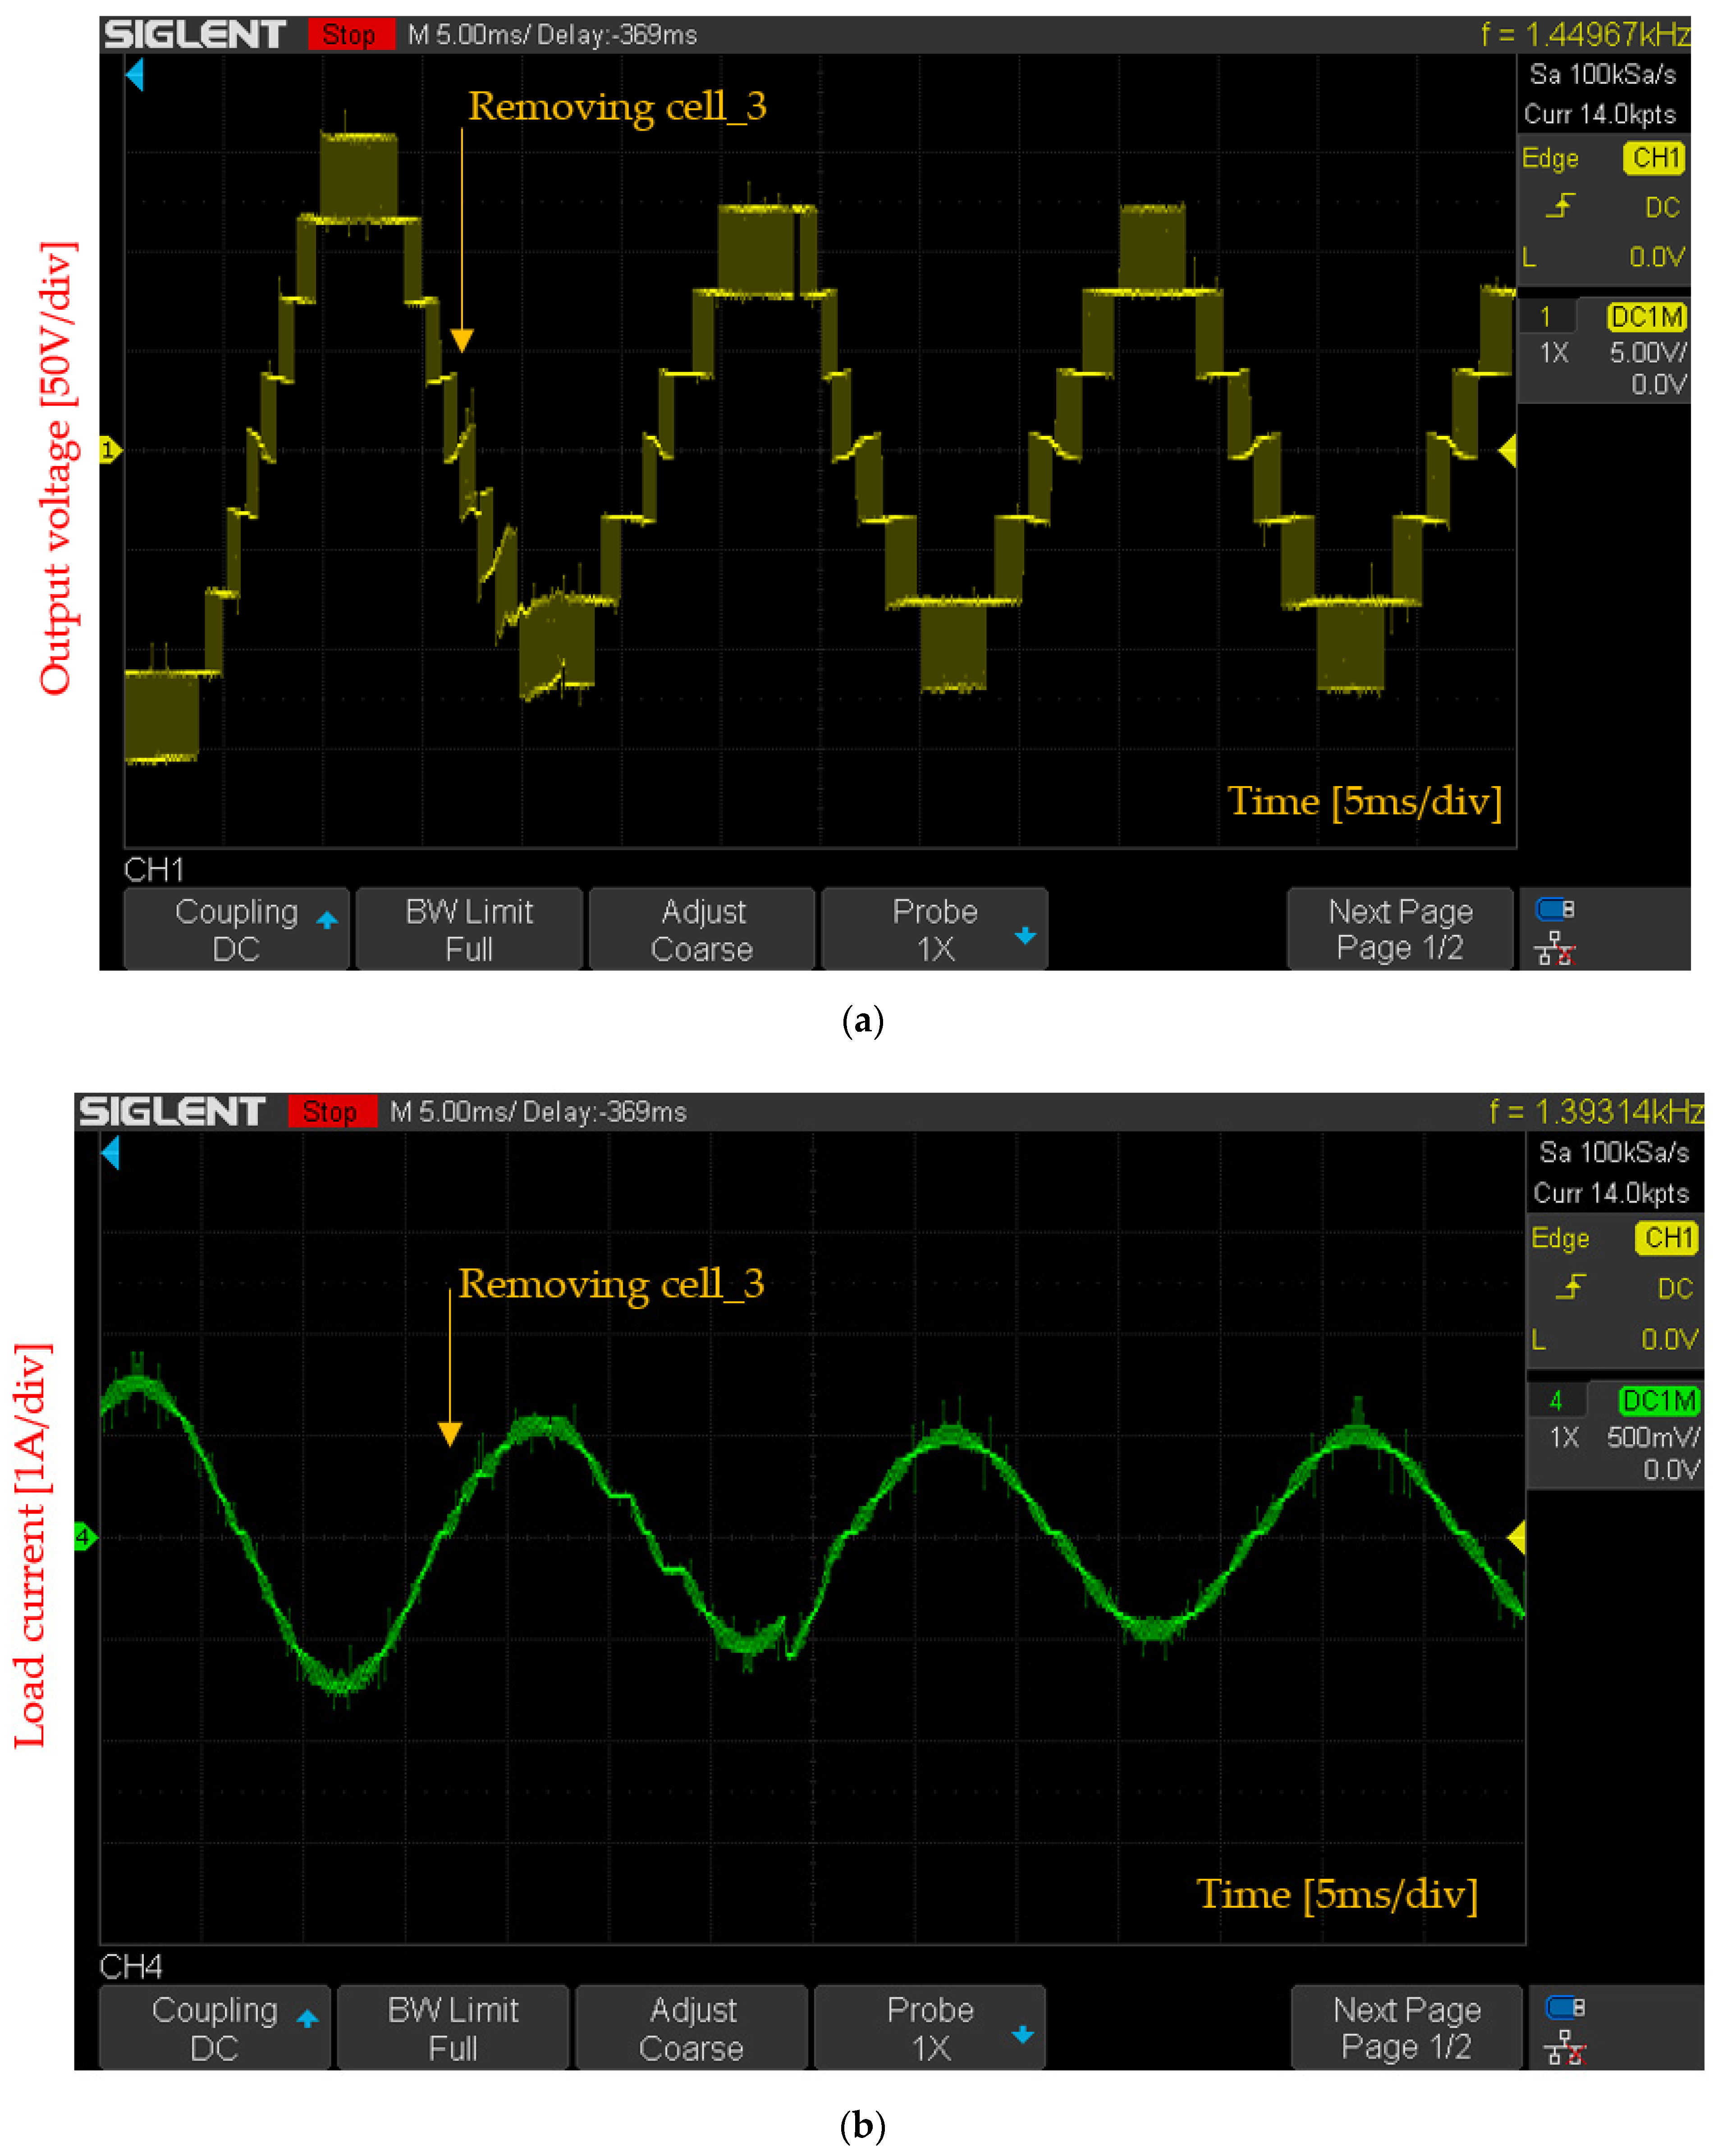
Task: Click Edge trigger type label in bottom scope
Action: click(x=1560, y=1239)
